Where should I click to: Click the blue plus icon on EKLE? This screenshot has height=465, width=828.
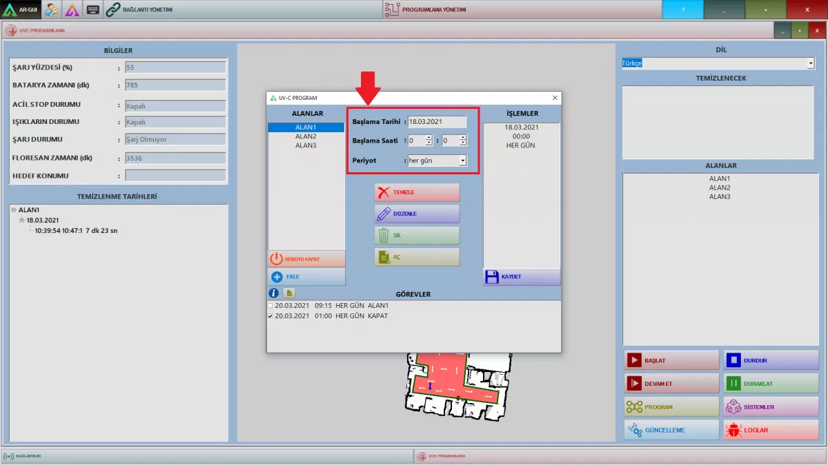[x=277, y=277]
